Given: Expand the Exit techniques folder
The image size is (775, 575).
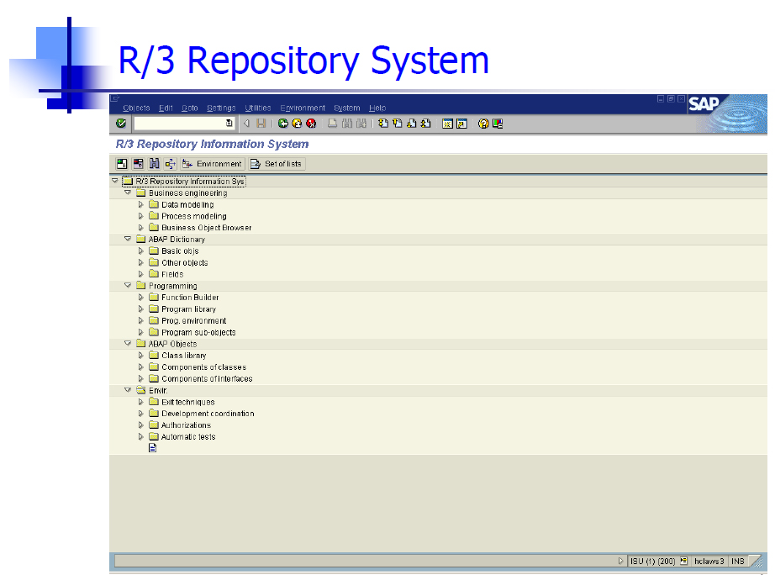Looking at the screenshot, I should tap(141, 402).
